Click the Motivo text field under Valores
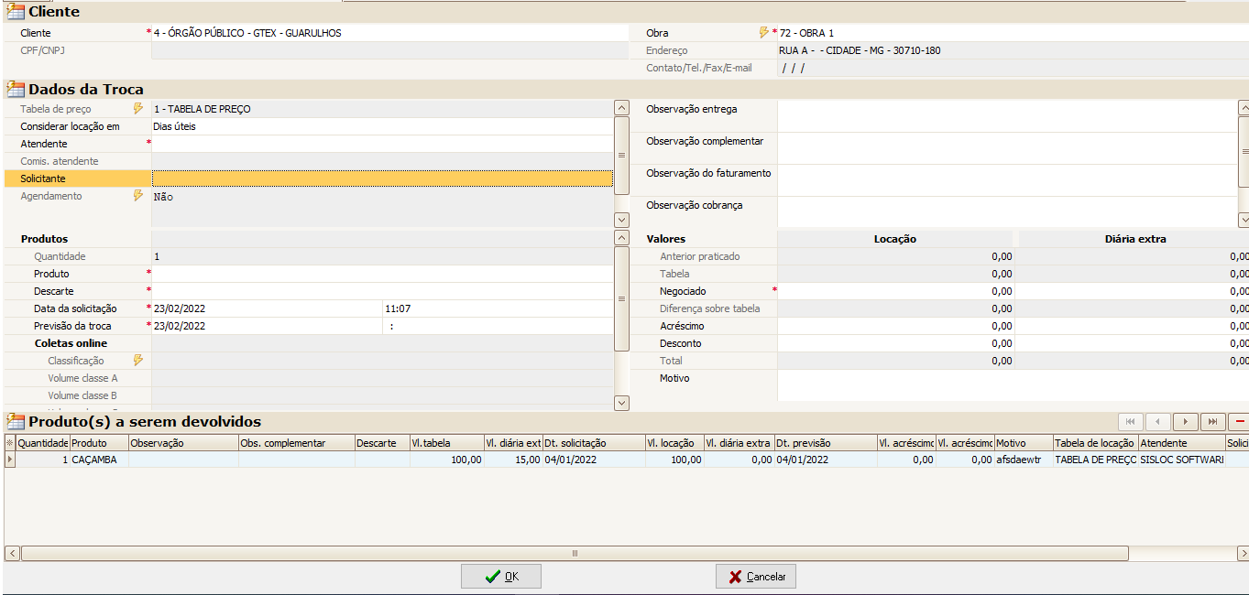Screen dimensions: 1249x595 [1013, 385]
